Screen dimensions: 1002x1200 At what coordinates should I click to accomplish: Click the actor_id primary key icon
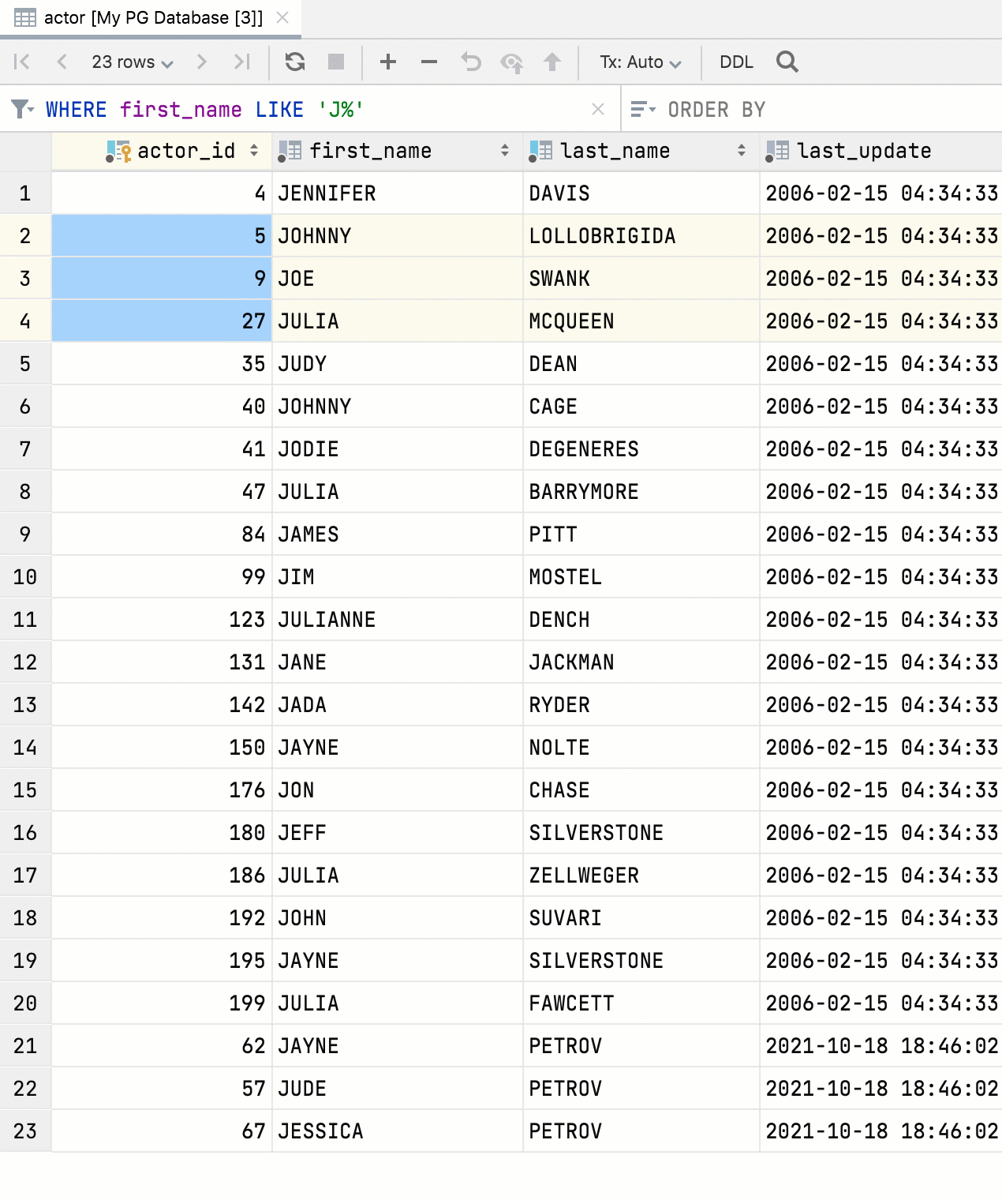click(x=118, y=152)
